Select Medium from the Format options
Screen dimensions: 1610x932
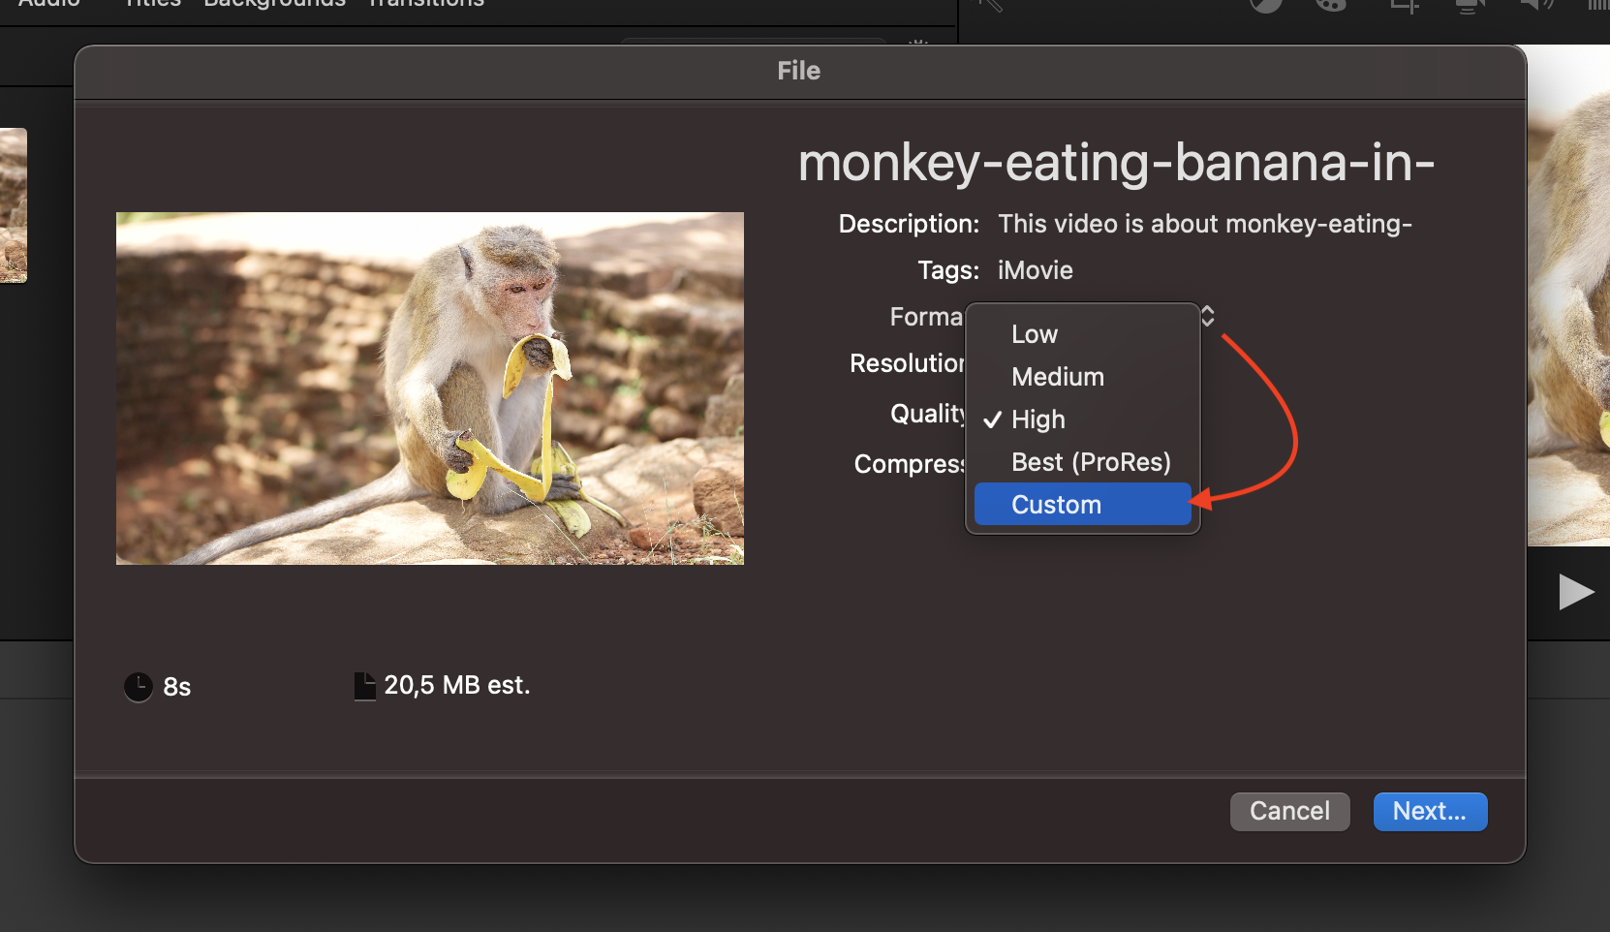[1057, 377]
